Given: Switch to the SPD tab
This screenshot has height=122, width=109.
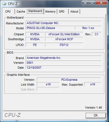Looking at the screenshot, I should coord(63,11).
